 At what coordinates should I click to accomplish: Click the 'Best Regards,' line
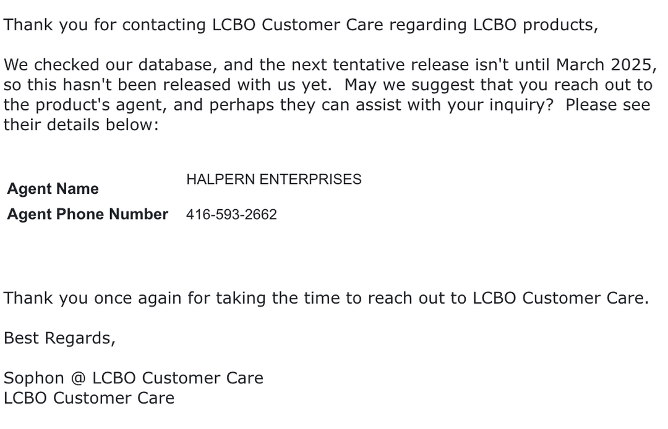[59, 338]
